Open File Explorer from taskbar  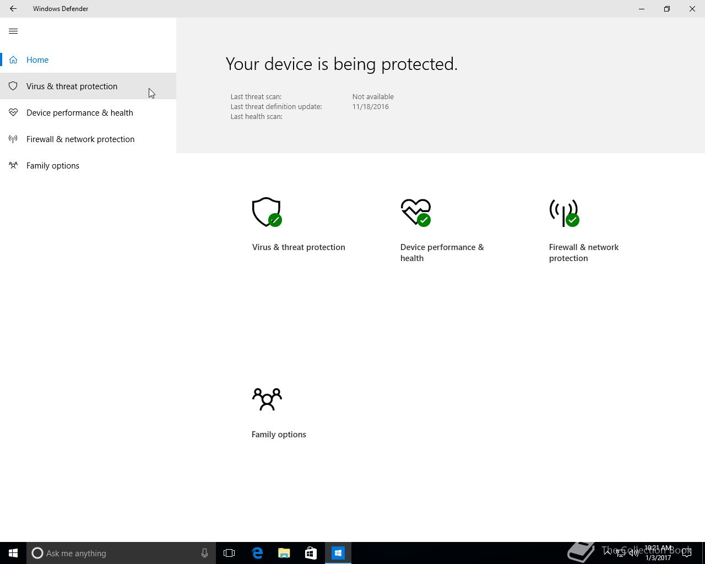click(284, 553)
